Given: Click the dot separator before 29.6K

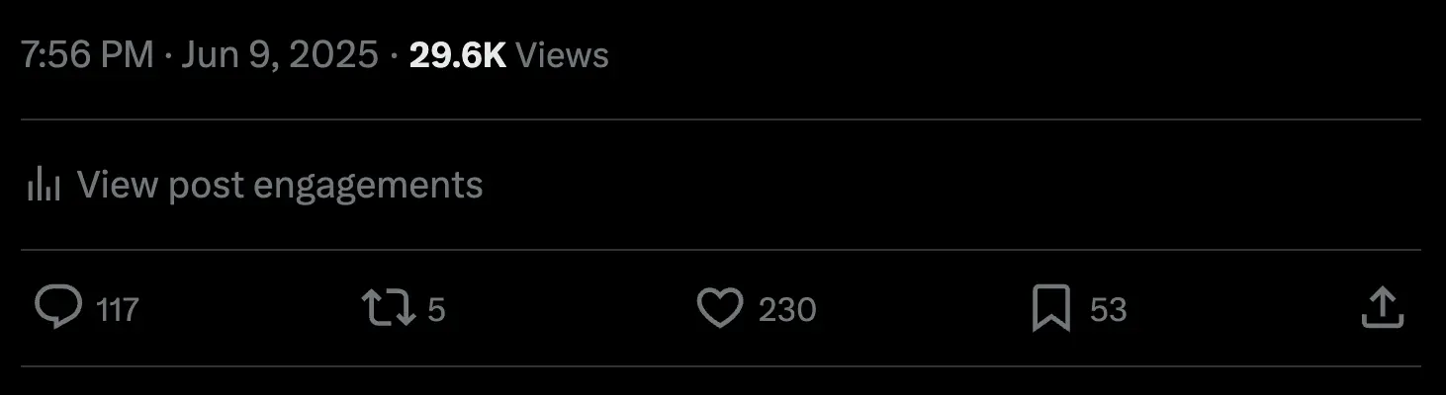Looking at the screenshot, I should tap(394, 56).
